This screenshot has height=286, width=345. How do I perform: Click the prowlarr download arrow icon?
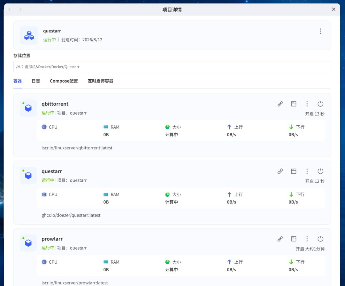coord(291,262)
